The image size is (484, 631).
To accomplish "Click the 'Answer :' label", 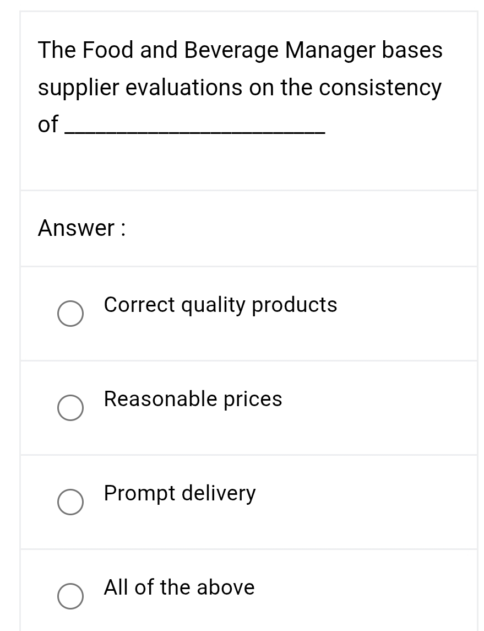I will (81, 228).
